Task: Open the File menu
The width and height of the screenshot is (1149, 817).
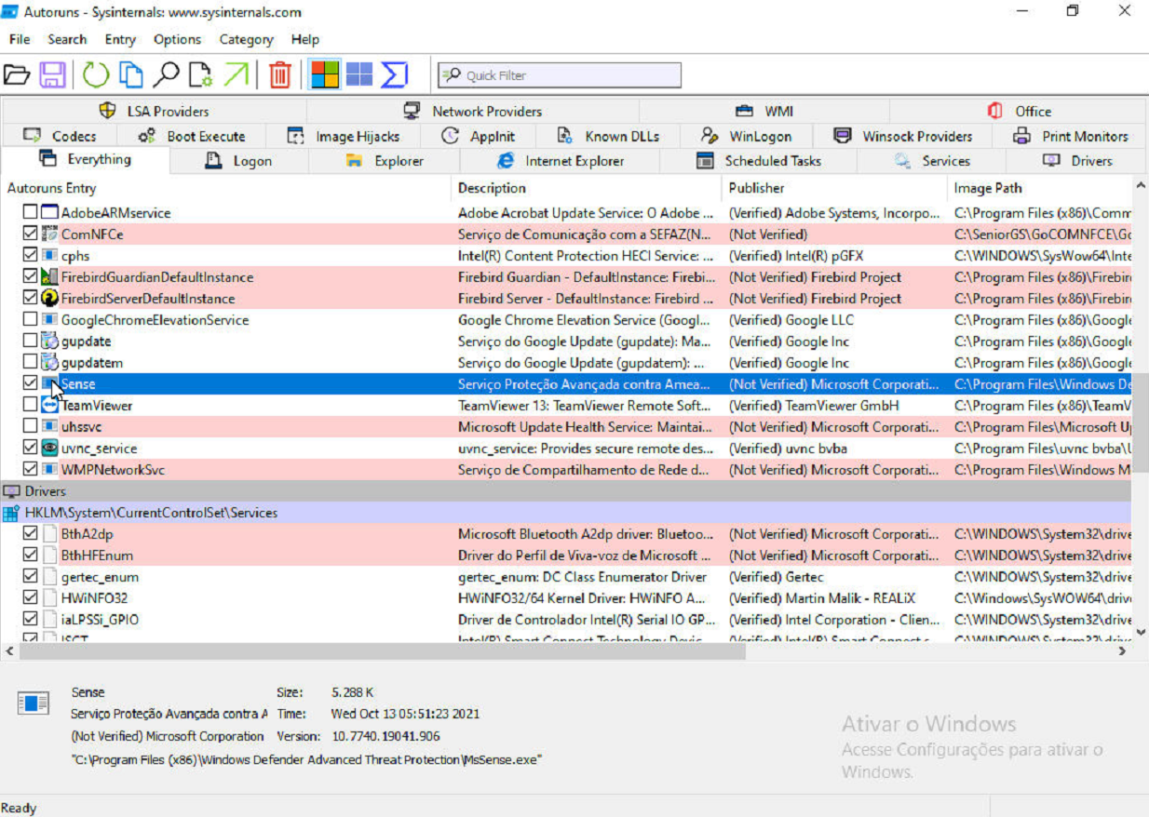Action: (20, 39)
